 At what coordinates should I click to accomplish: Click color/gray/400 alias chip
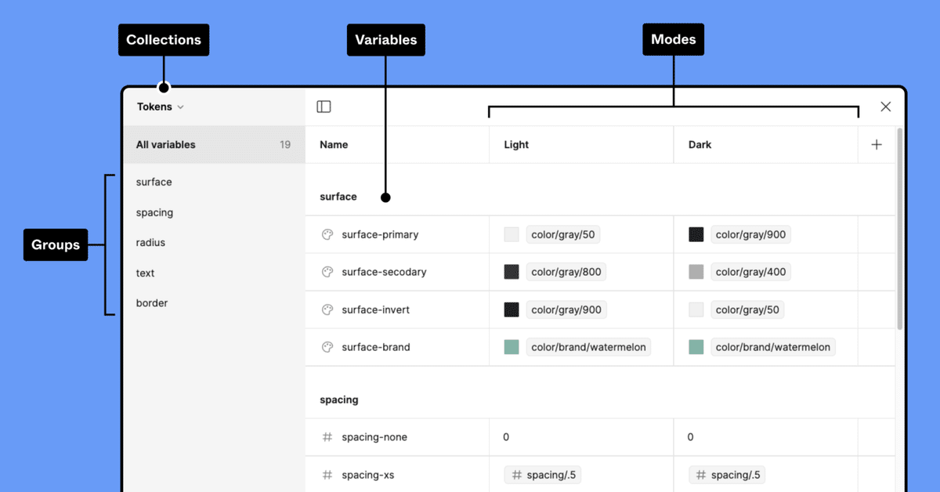(x=750, y=272)
